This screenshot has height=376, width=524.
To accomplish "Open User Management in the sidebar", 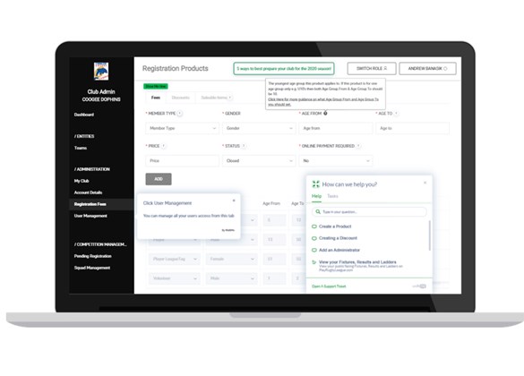I will [90, 216].
